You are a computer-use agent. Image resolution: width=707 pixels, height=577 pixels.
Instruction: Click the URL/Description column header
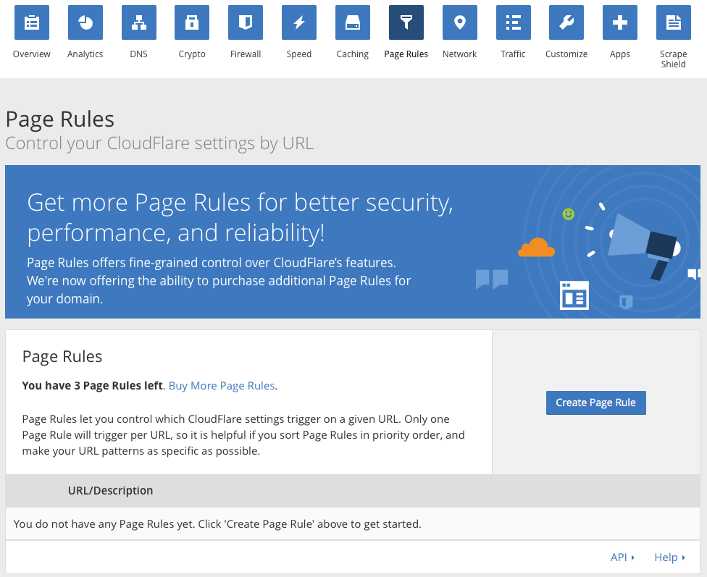tap(110, 490)
